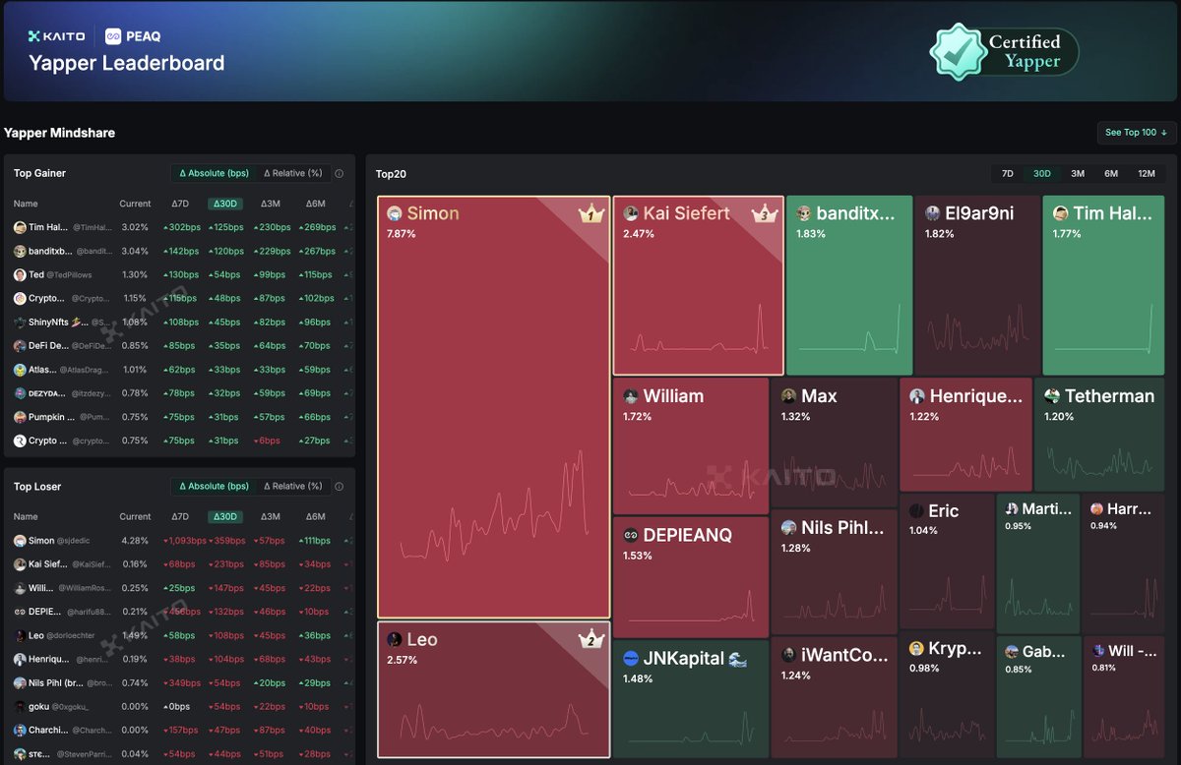The height and width of the screenshot is (765, 1181).
Task: Sort Top Loser by Δ6M column
Action: click(316, 516)
